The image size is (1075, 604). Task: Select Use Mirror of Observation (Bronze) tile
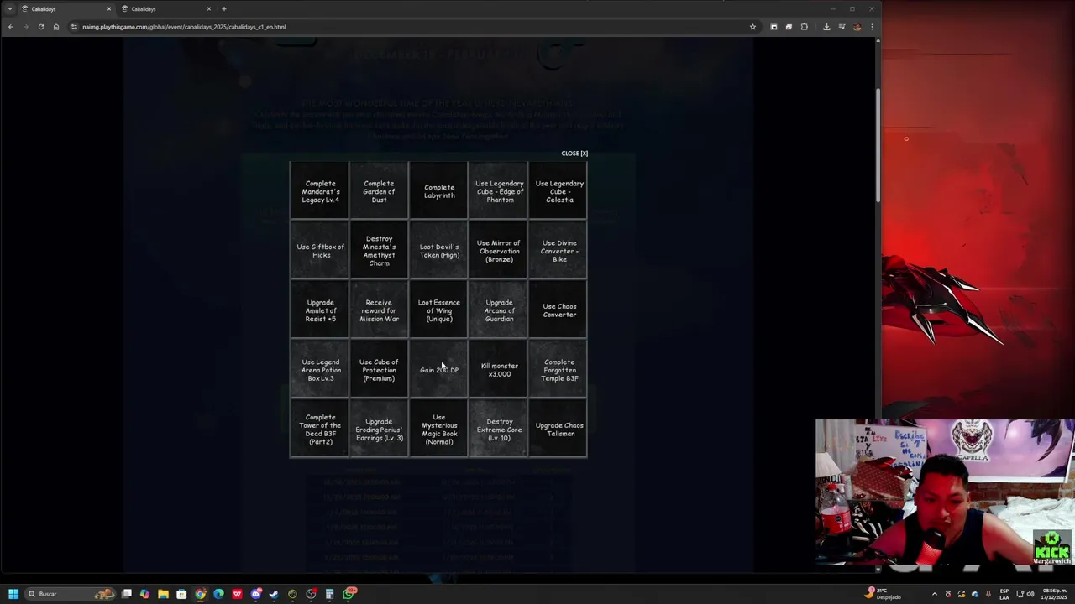(499, 251)
